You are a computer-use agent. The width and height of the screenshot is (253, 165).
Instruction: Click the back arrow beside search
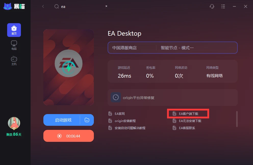(x=43, y=6)
